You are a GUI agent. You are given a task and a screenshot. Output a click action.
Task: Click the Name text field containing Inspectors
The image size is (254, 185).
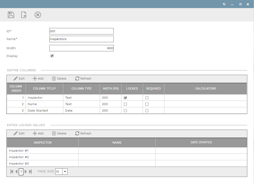pos(81,39)
